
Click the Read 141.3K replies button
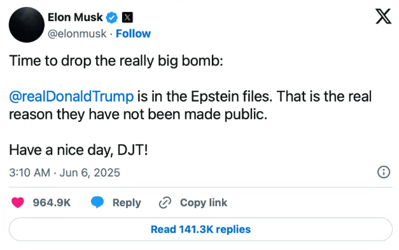[x=200, y=229]
